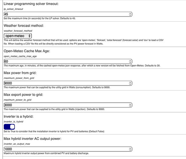The height and width of the screenshot is (159, 186).
Task: Decrease the maximum_power_to_grid stepper value
Action: [x=130, y=106]
